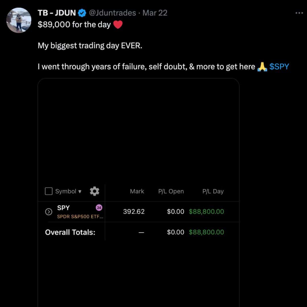
Task: Open the $SPY cashtag link
Action: (279, 67)
